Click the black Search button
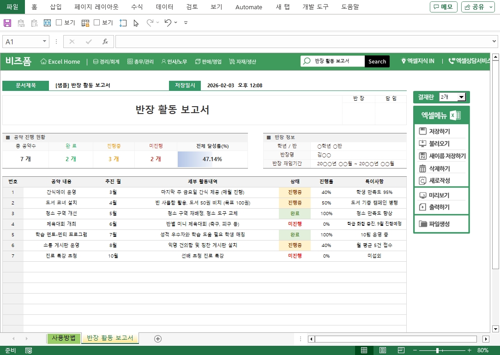The image size is (500, 355). 377,61
